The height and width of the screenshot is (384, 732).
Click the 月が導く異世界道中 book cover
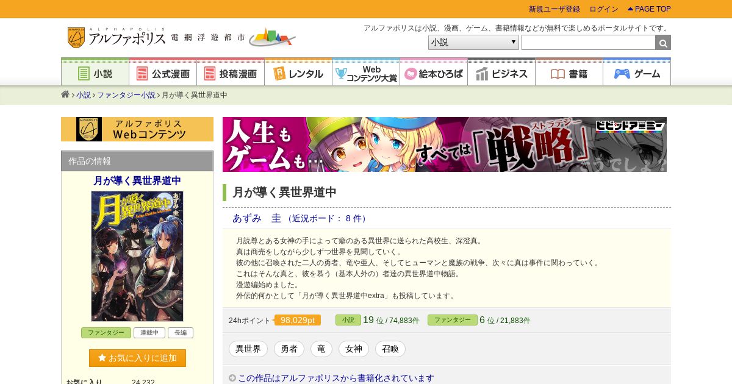[x=137, y=256]
